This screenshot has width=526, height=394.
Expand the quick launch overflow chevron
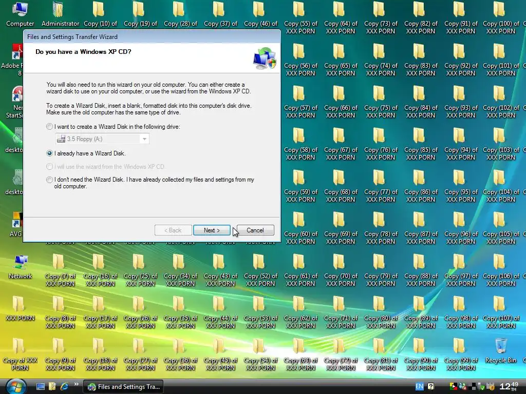(76, 384)
